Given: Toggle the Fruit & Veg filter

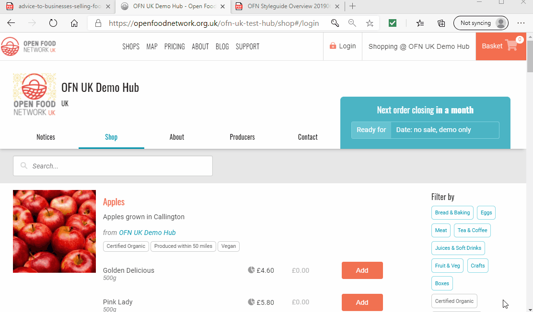Looking at the screenshot, I should [447, 266].
